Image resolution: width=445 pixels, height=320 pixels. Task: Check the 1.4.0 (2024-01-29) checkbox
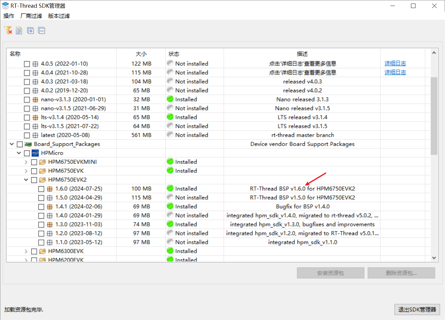41,216
